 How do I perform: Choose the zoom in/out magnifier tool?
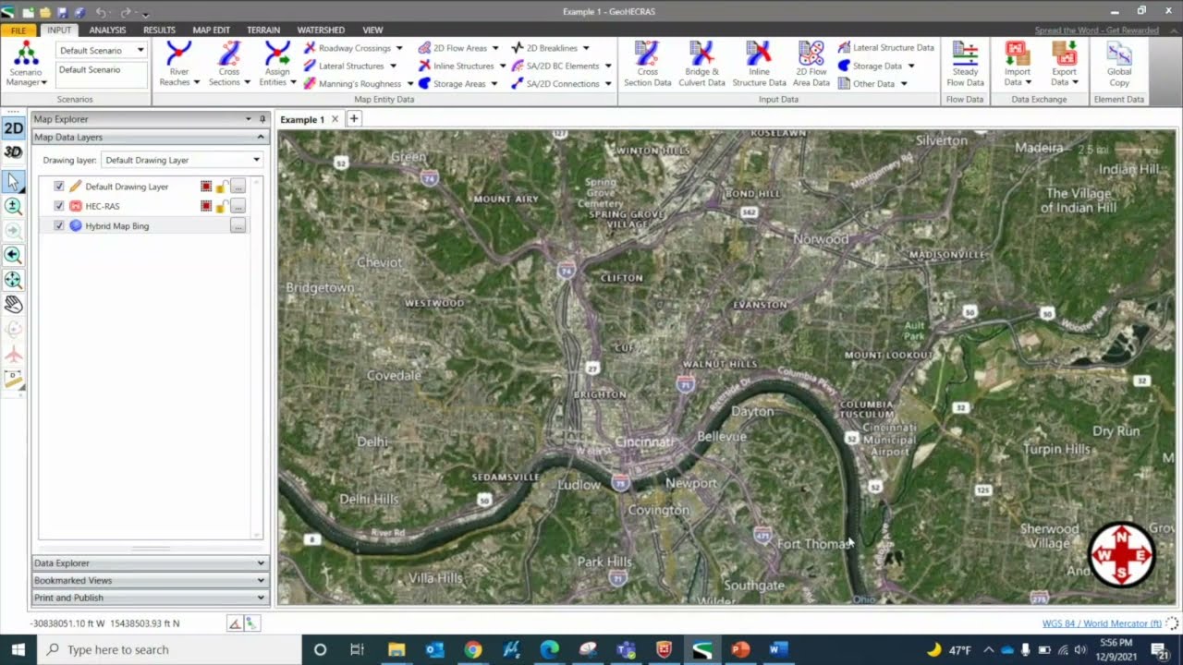13,207
